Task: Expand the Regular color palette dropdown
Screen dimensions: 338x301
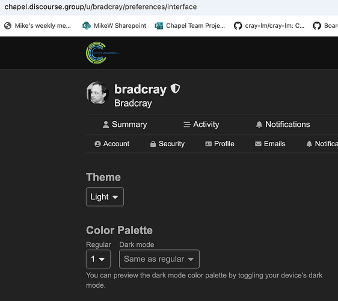Action: (98, 259)
